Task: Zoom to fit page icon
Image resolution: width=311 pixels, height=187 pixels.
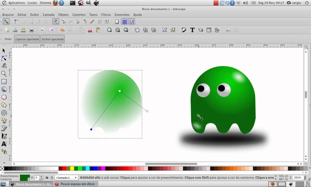Action: pos(126,30)
